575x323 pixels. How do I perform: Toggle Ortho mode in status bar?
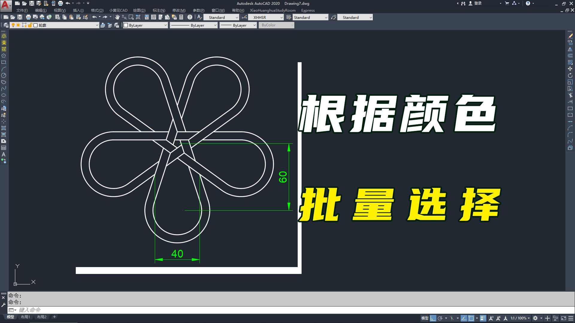click(433, 318)
